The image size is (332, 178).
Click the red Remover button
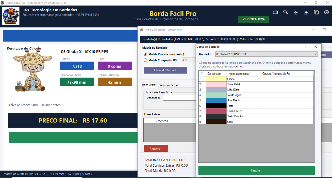click(x=156, y=149)
